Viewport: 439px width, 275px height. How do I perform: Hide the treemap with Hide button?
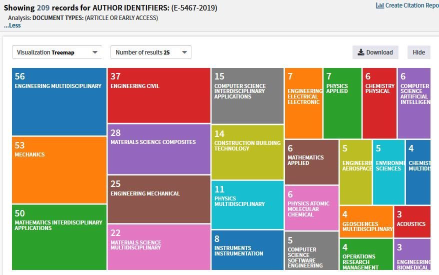point(418,52)
